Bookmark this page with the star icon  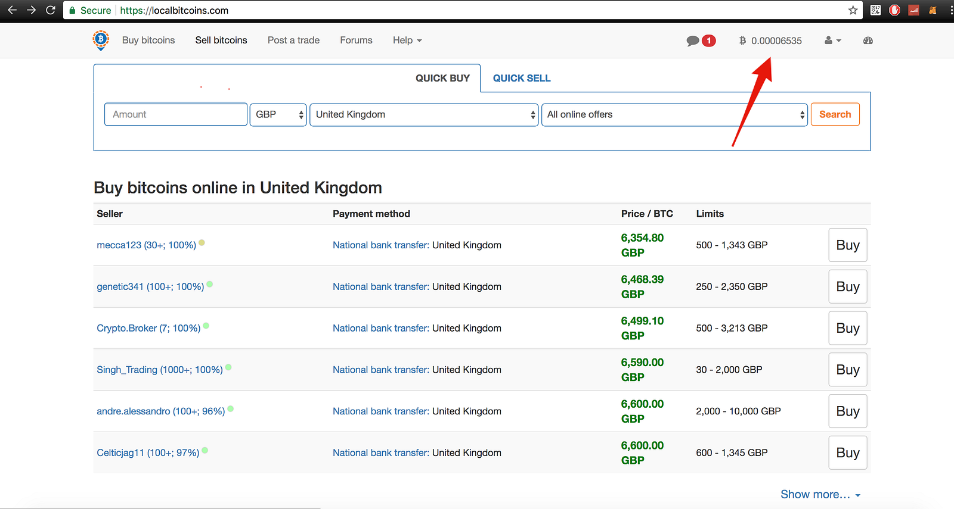pyautogui.click(x=853, y=10)
